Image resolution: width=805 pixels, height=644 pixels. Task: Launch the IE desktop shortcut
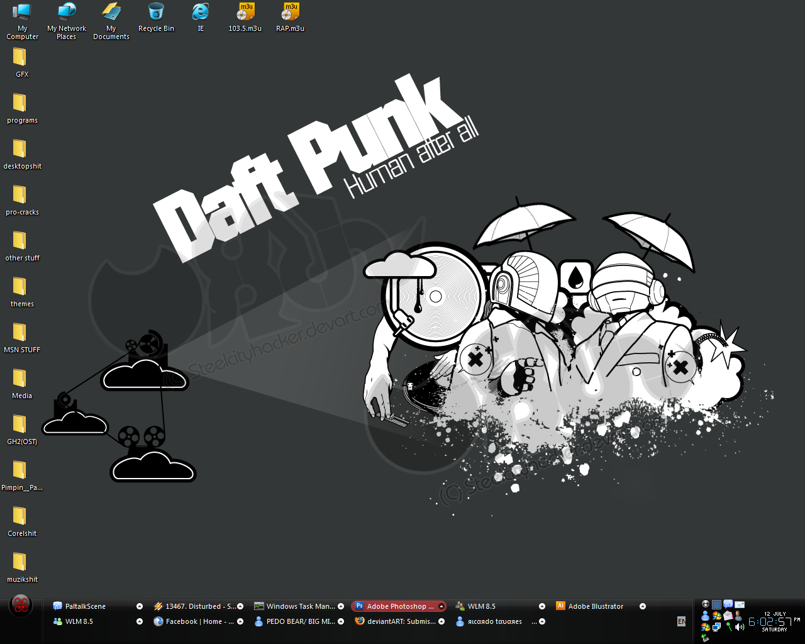click(x=201, y=18)
